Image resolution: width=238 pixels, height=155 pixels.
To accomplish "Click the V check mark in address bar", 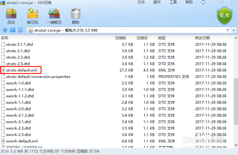I will (228, 30).
